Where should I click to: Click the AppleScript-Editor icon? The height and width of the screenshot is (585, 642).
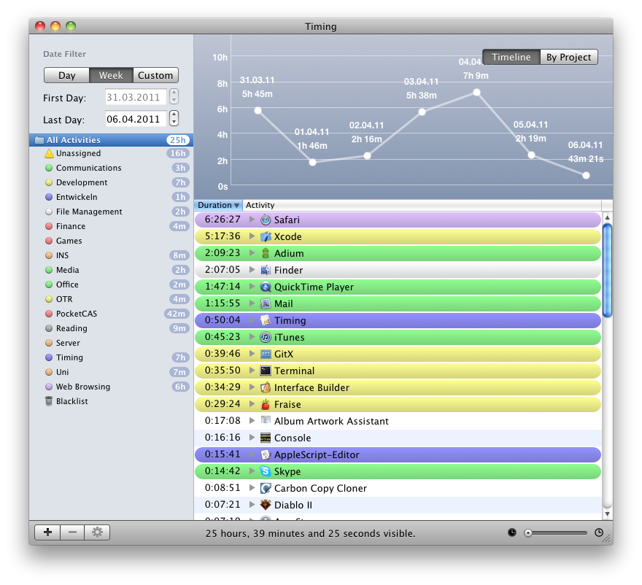point(266,455)
